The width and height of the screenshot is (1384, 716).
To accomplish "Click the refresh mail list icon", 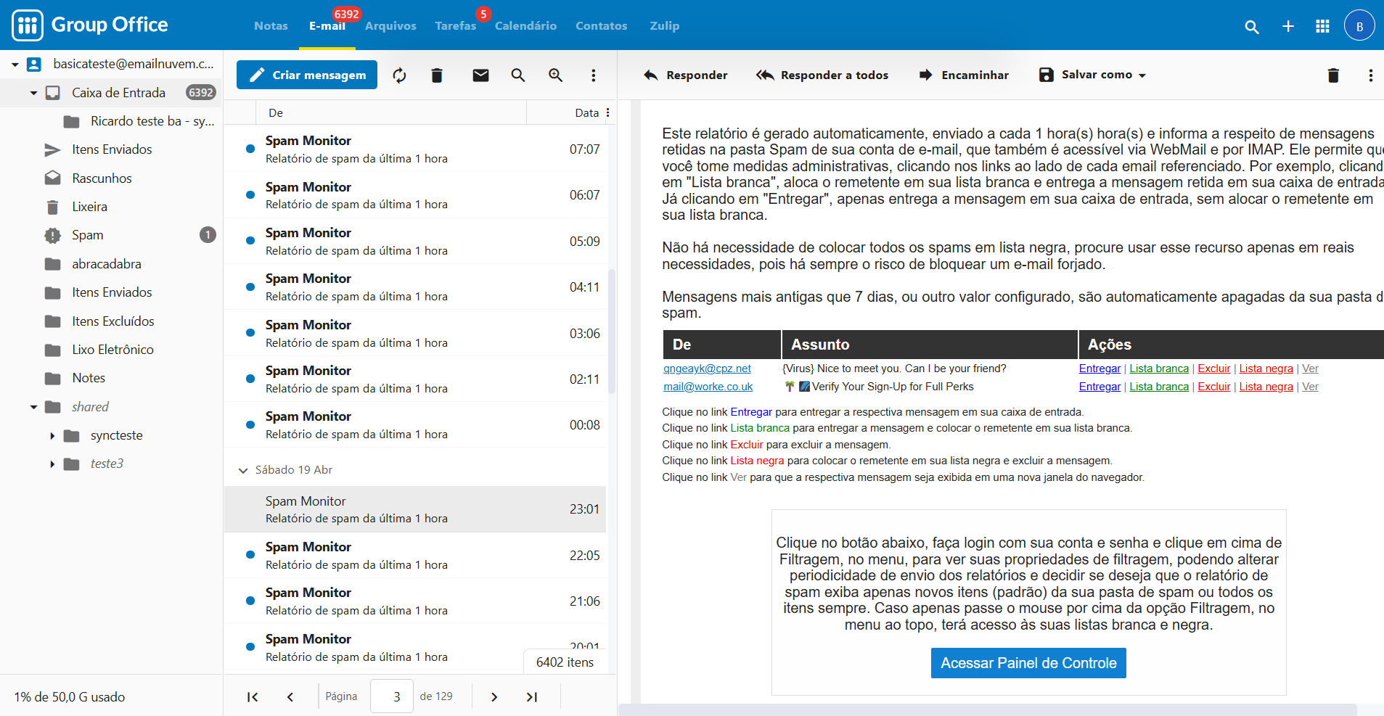I will click(x=399, y=75).
